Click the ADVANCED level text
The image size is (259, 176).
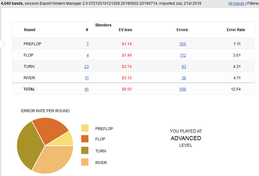[186, 138]
